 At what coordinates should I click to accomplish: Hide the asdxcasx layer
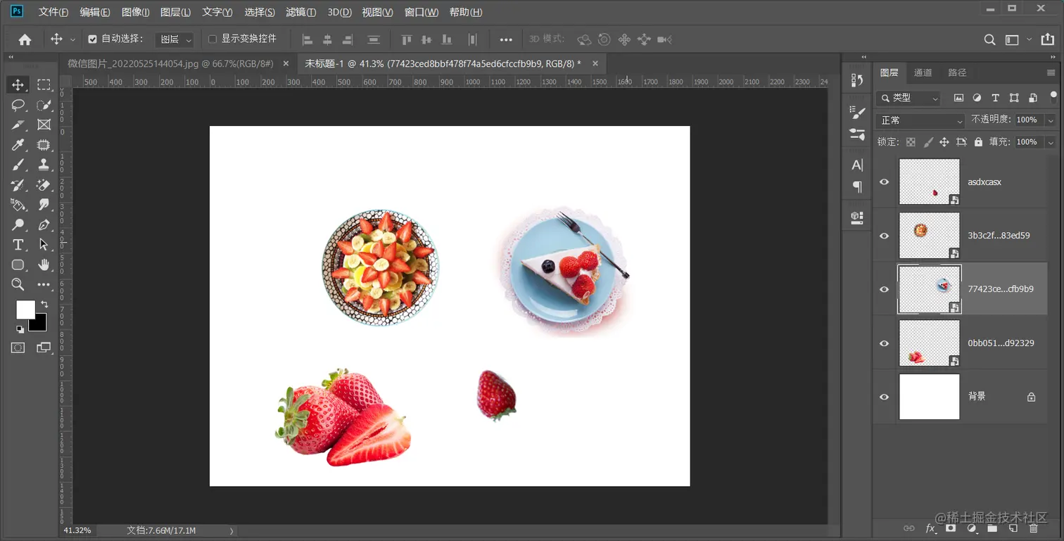(x=885, y=182)
